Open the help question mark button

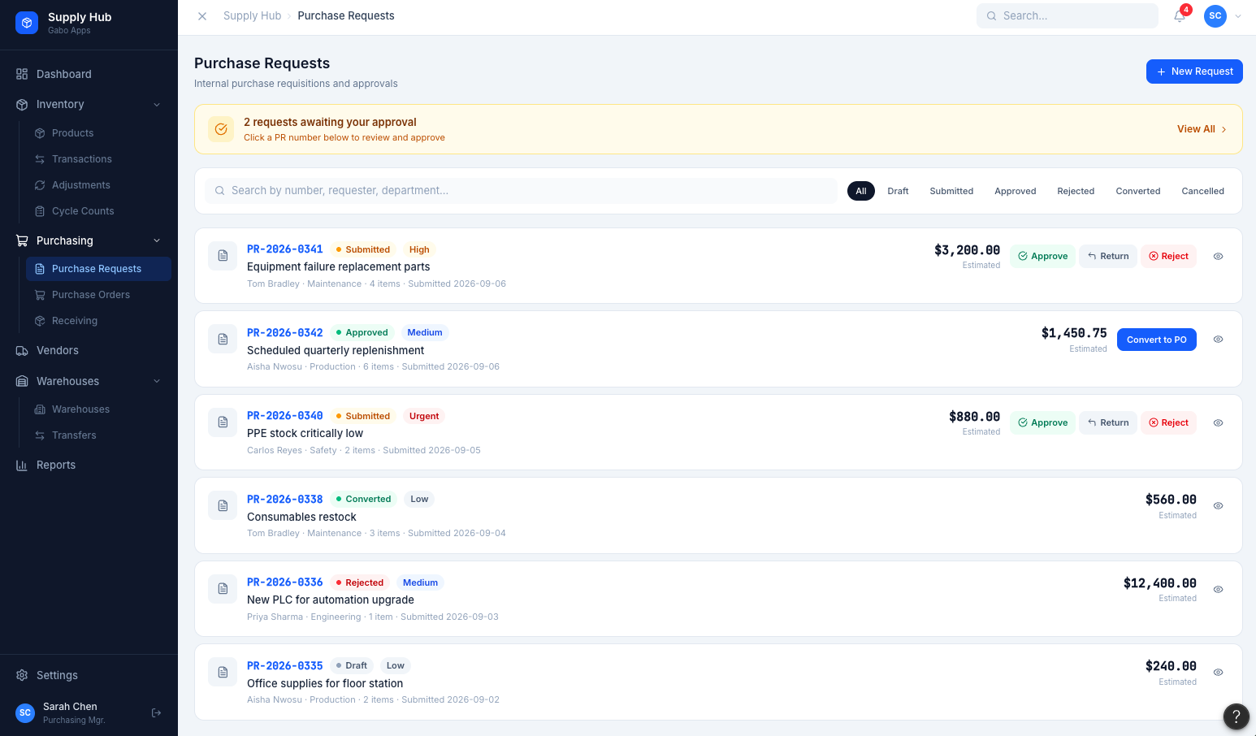click(x=1236, y=716)
